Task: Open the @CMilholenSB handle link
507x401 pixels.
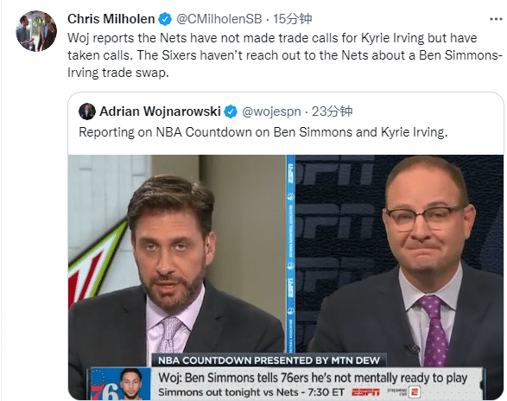Action: click(x=219, y=19)
